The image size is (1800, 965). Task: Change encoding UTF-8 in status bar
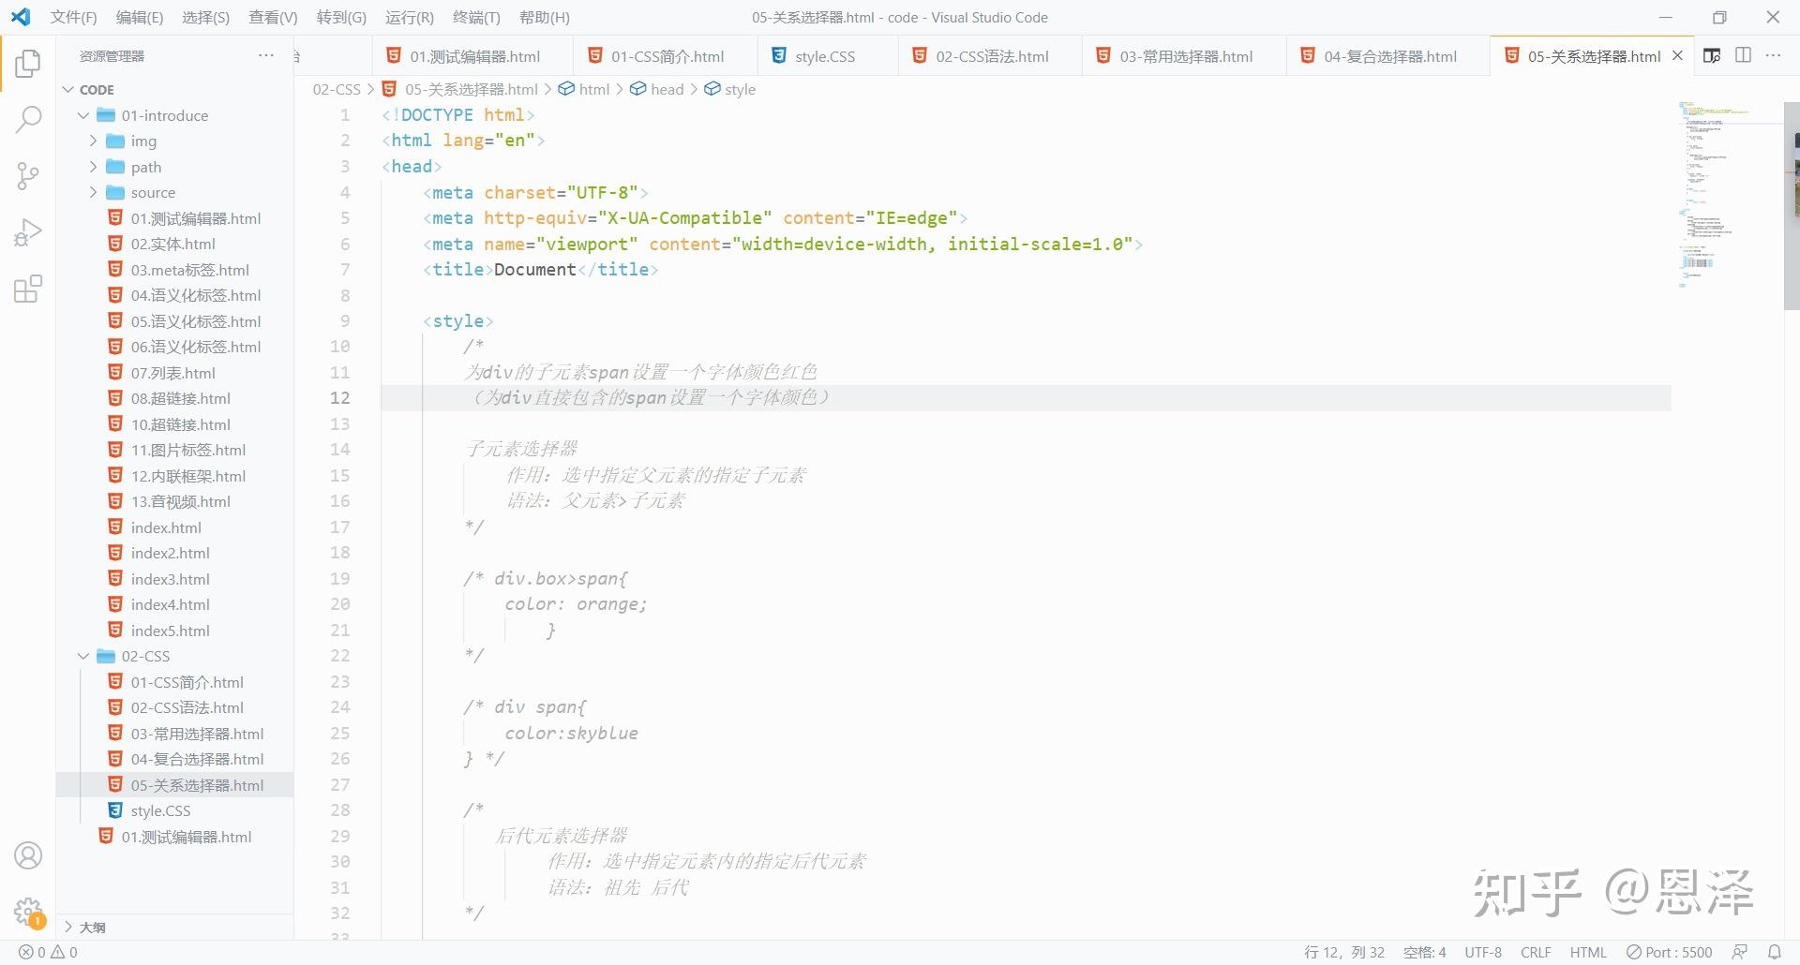(x=1483, y=952)
